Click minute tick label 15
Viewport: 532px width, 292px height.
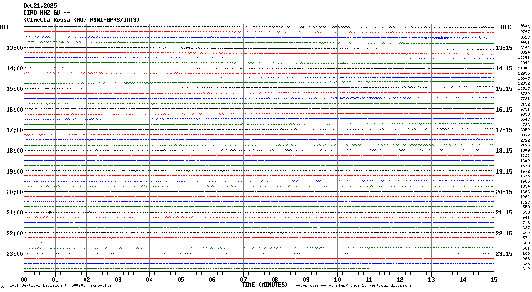click(494, 280)
